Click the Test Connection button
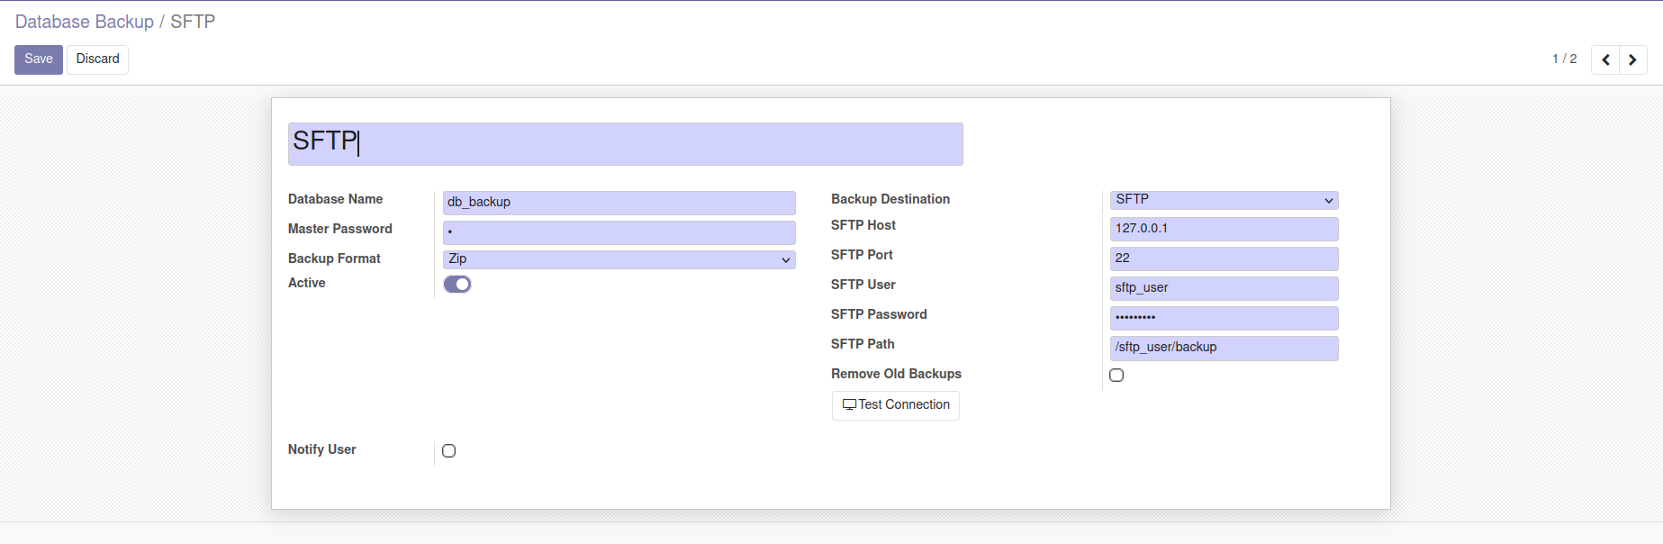This screenshot has height=544, width=1663. 896,405
